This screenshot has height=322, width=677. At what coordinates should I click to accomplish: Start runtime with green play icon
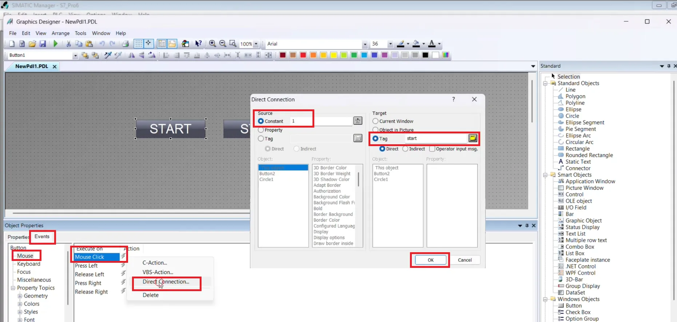56,44
